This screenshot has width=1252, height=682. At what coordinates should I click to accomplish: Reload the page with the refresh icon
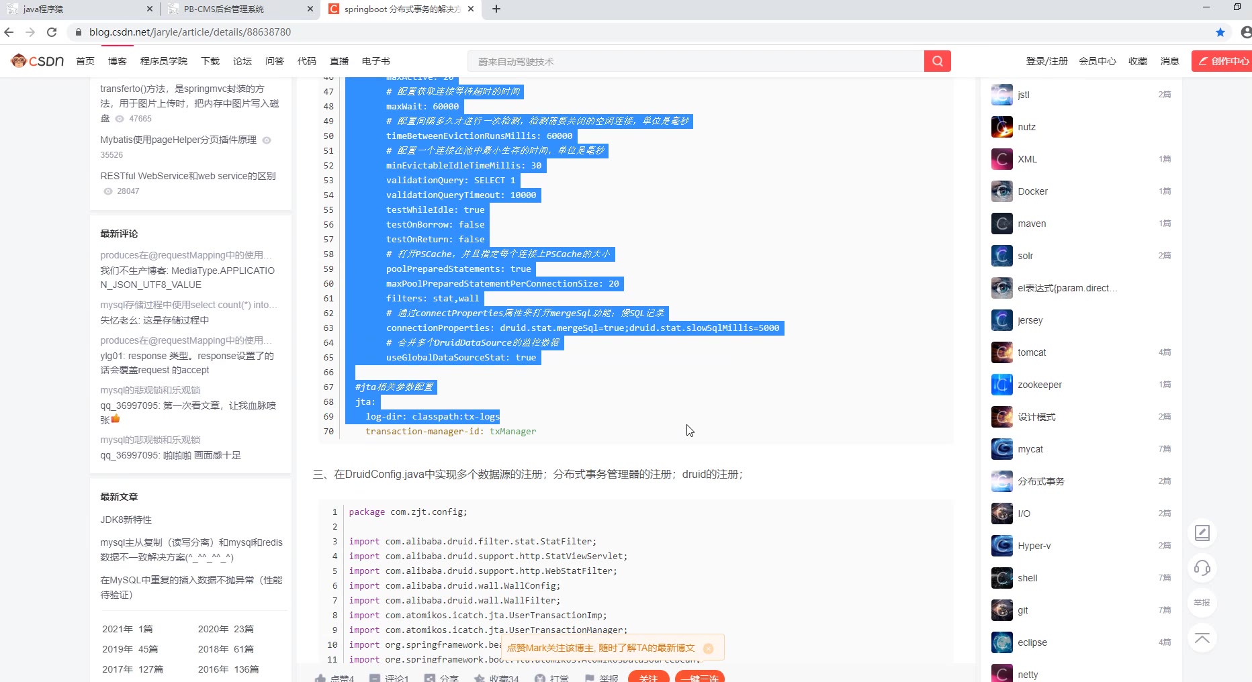(x=52, y=32)
